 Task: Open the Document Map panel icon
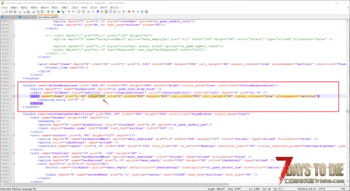106,11
